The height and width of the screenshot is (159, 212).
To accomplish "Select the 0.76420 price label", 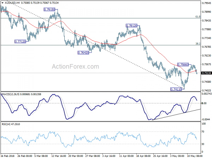I will [83, 53].
